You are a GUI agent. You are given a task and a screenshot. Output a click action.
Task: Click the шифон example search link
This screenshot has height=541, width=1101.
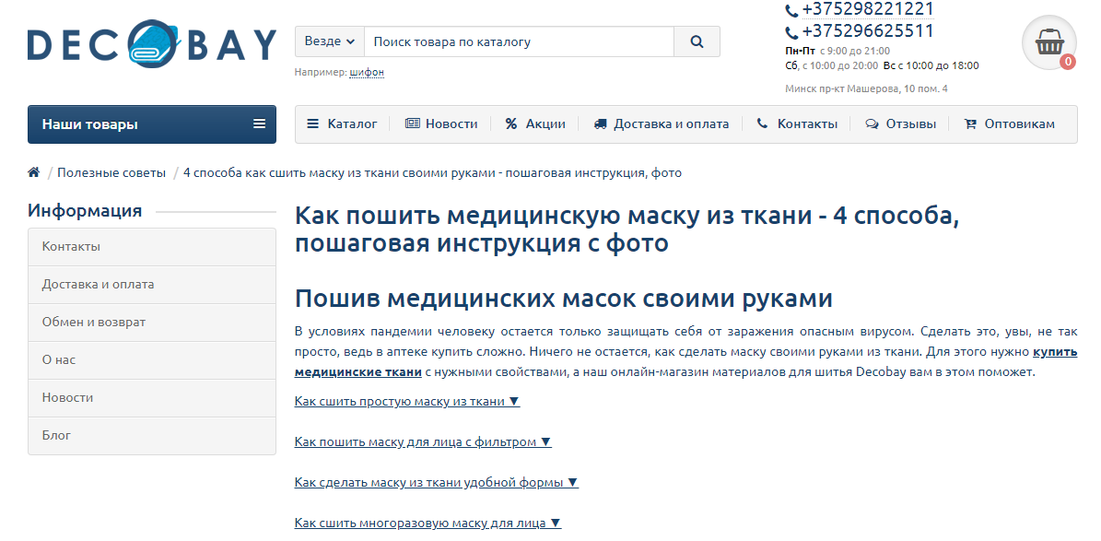point(367,72)
